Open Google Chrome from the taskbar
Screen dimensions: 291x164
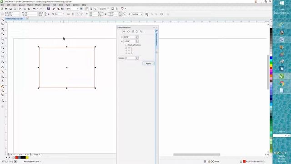281,83
